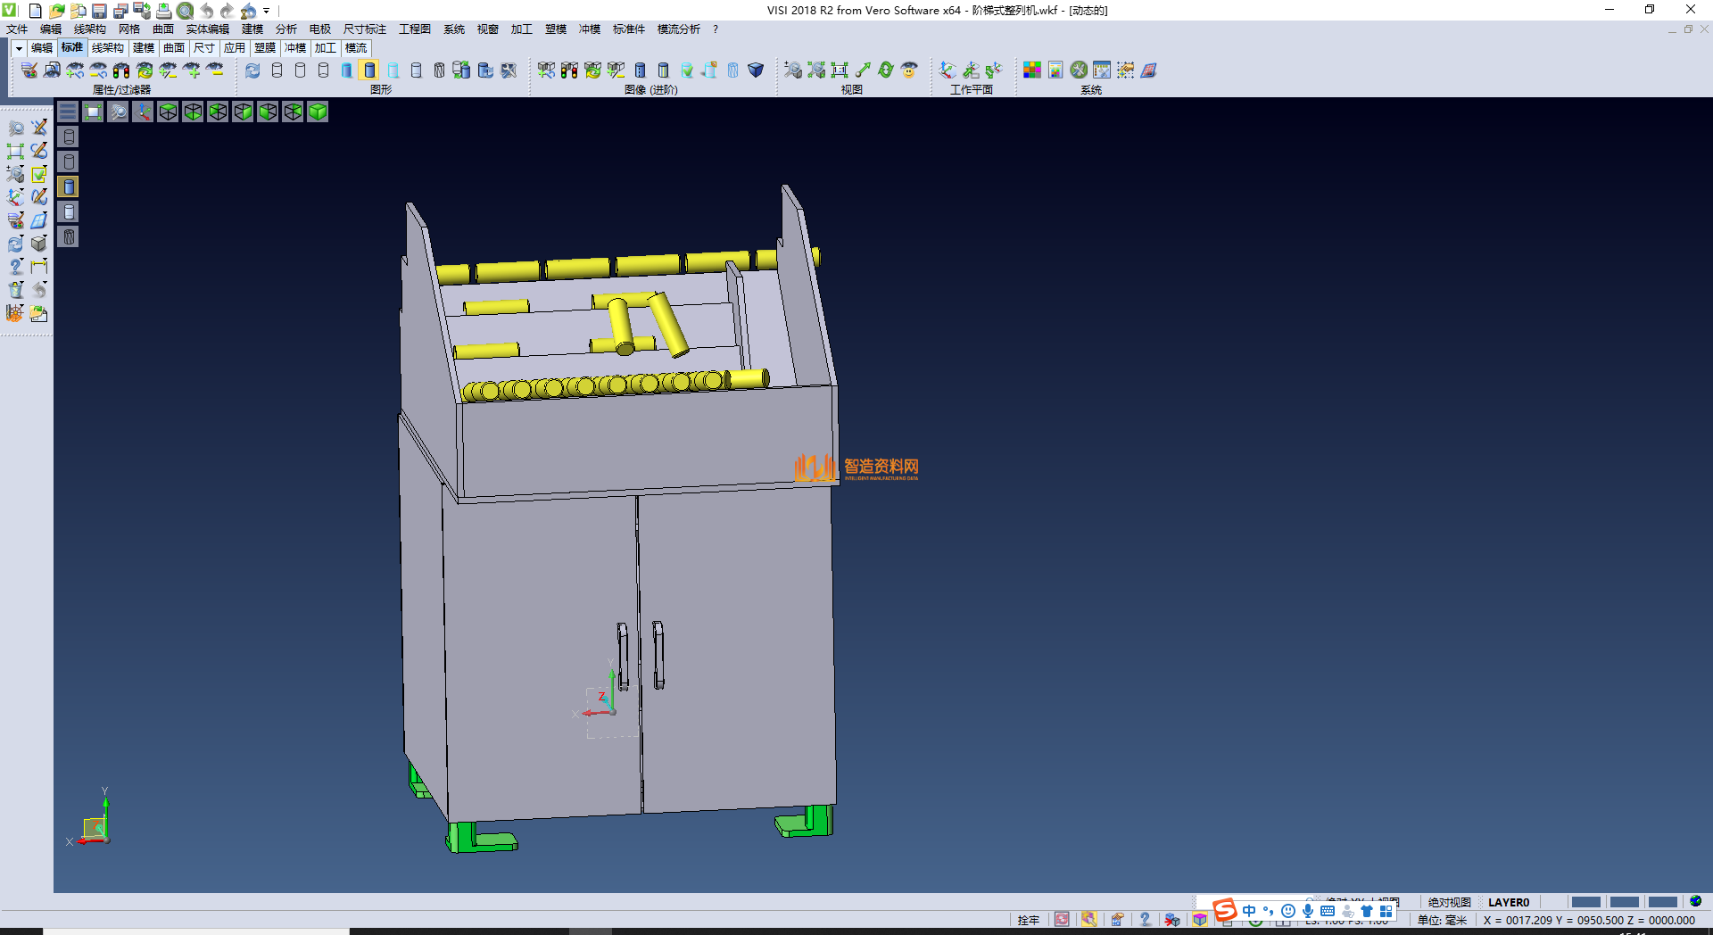Screen dimensions: 1713x935
Task: Expand the viewport list menu button
Action: point(68,112)
